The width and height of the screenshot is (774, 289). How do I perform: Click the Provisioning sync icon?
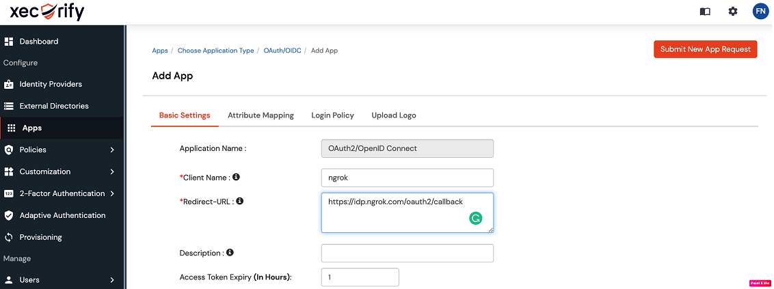coord(8,237)
